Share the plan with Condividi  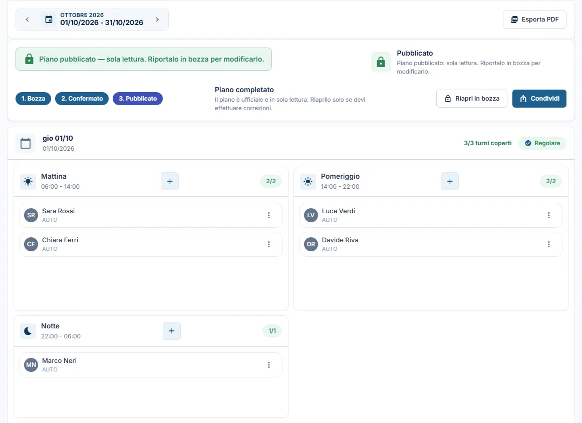click(x=539, y=99)
